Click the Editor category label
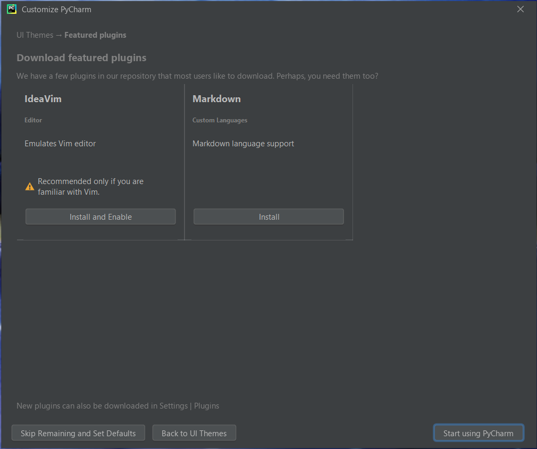Screen dimensions: 537x449 [33, 120]
